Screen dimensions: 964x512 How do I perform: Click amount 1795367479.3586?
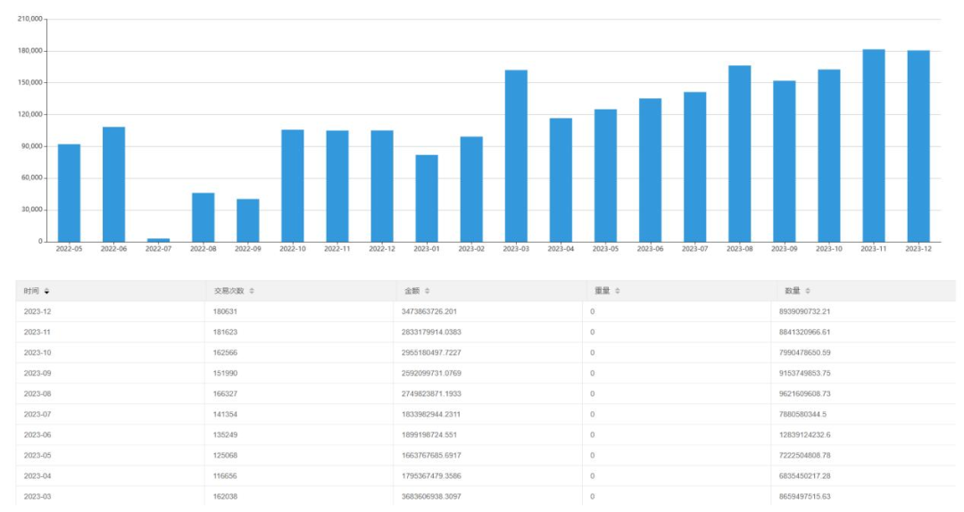coord(431,475)
